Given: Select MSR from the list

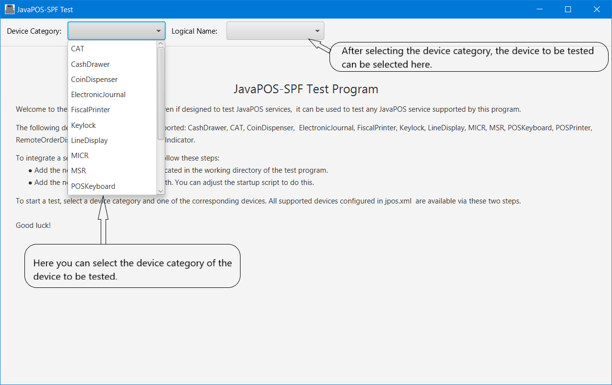Looking at the screenshot, I should [x=79, y=171].
